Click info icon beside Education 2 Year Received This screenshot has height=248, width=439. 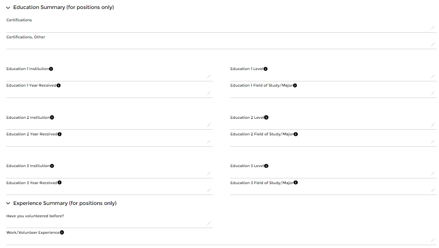tap(59, 134)
